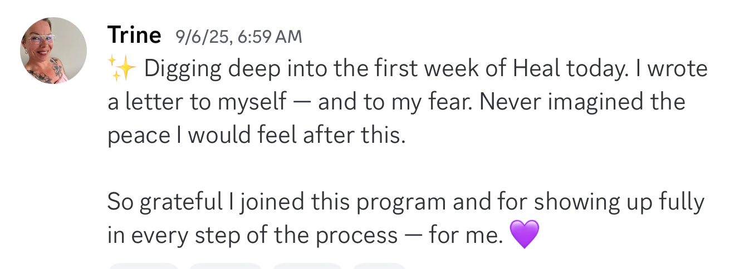Image resolution: width=735 pixels, height=269 pixels.
Task: Click the third reaction pill below the message
Action: tap(307, 266)
